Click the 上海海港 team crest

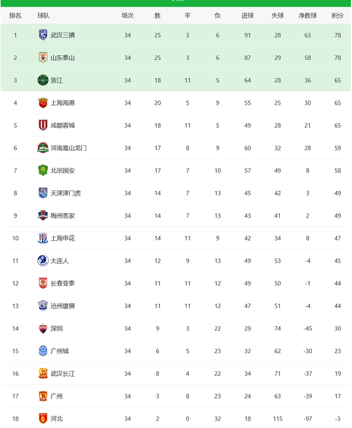[x=43, y=103]
